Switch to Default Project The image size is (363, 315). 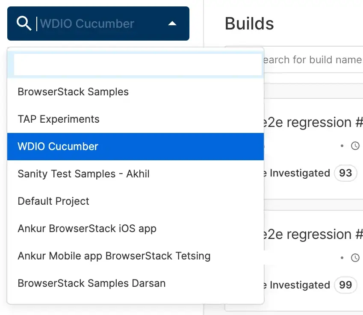coord(53,201)
